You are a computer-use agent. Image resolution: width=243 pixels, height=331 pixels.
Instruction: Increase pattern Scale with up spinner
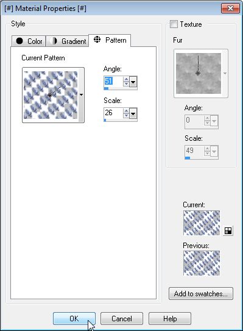(x=126, y=111)
